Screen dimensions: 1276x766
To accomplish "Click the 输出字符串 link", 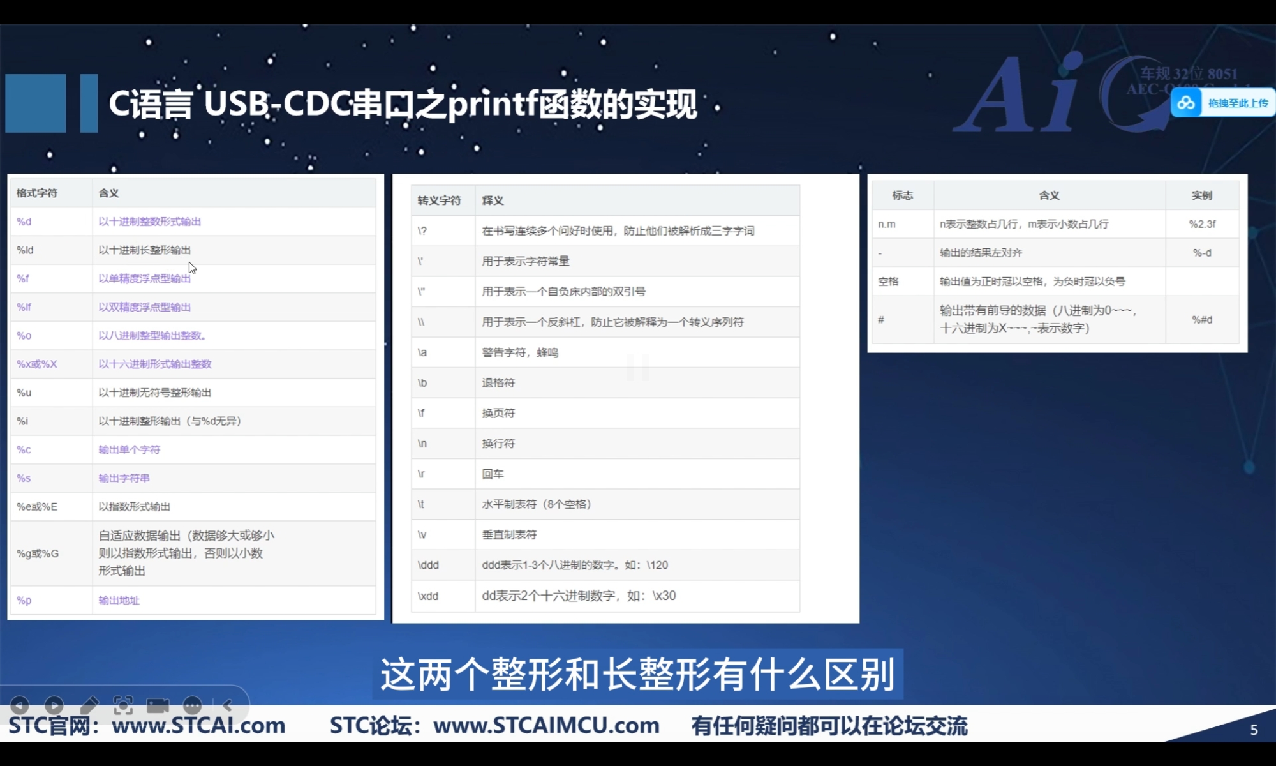I will coord(124,478).
